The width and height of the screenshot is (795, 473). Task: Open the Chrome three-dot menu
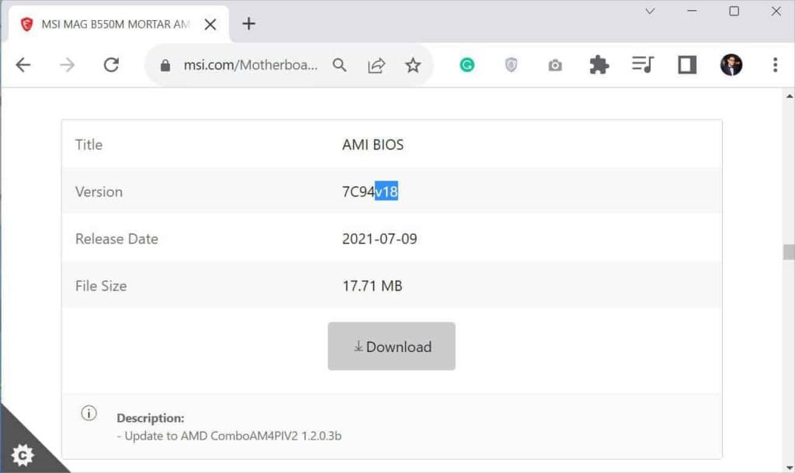pyautogui.click(x=776, y=65)
